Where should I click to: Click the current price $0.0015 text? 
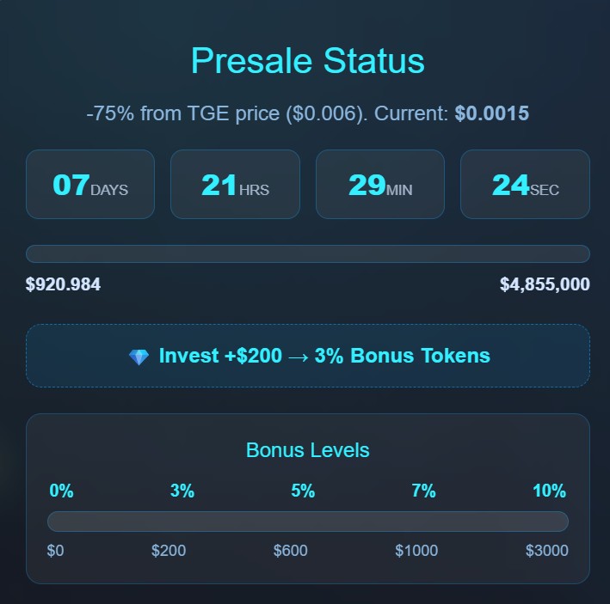coord(491,113)
